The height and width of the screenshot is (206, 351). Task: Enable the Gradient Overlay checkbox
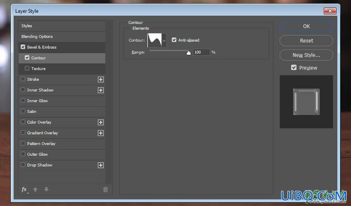[23, 133]
